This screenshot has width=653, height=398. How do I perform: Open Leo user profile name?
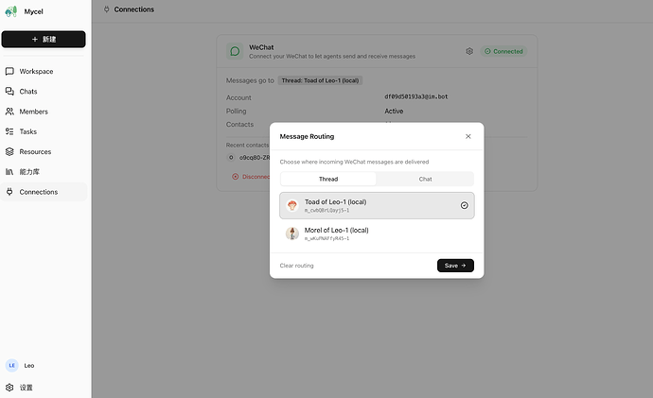tap(29, 366)
